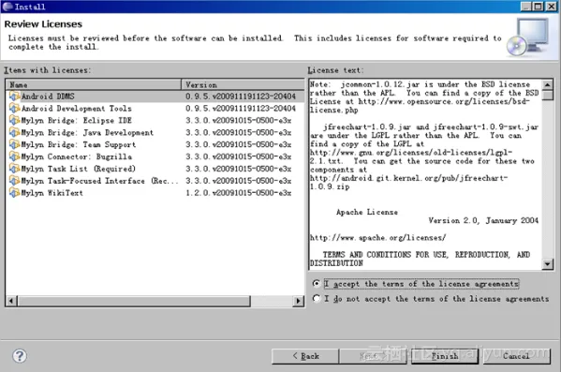Select Mylyn Connector: Bugzilla item
This screenshot has height=372, width=561.
(x=155, y=156)
